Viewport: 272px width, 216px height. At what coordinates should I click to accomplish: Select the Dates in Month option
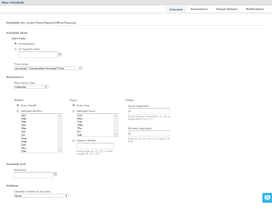(74, 141)
